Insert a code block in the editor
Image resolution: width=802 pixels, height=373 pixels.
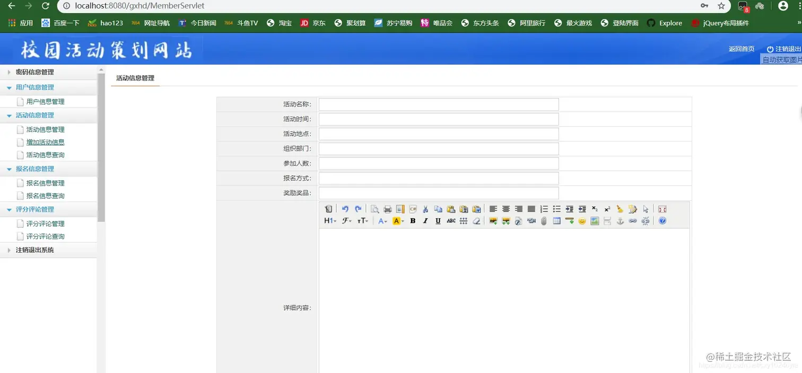point(413,209)
